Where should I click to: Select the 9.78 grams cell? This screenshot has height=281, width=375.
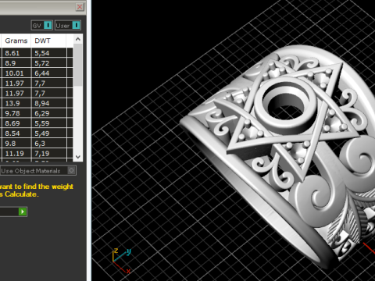pos(16,113)
